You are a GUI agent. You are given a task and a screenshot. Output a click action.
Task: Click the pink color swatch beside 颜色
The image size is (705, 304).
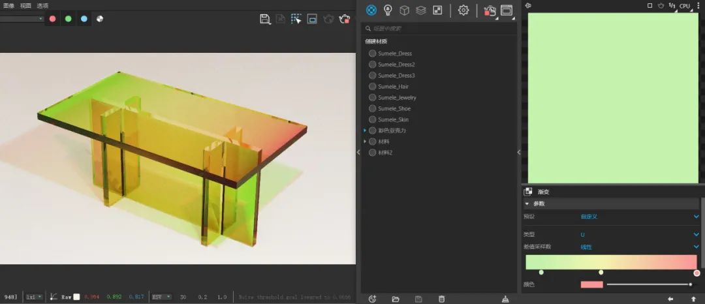click(x=591, y=284)
